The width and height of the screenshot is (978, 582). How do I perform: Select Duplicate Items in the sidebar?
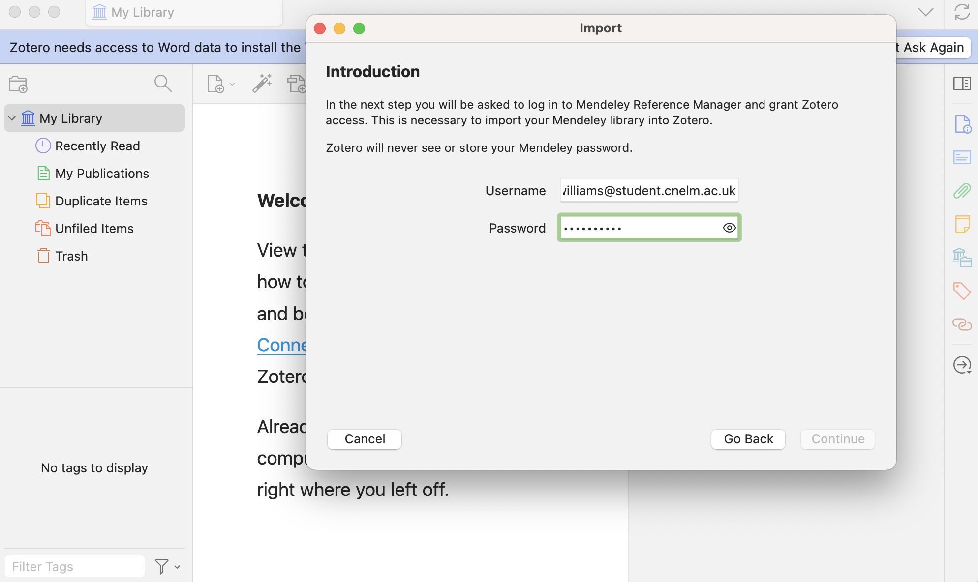click(x=94, y=201)
